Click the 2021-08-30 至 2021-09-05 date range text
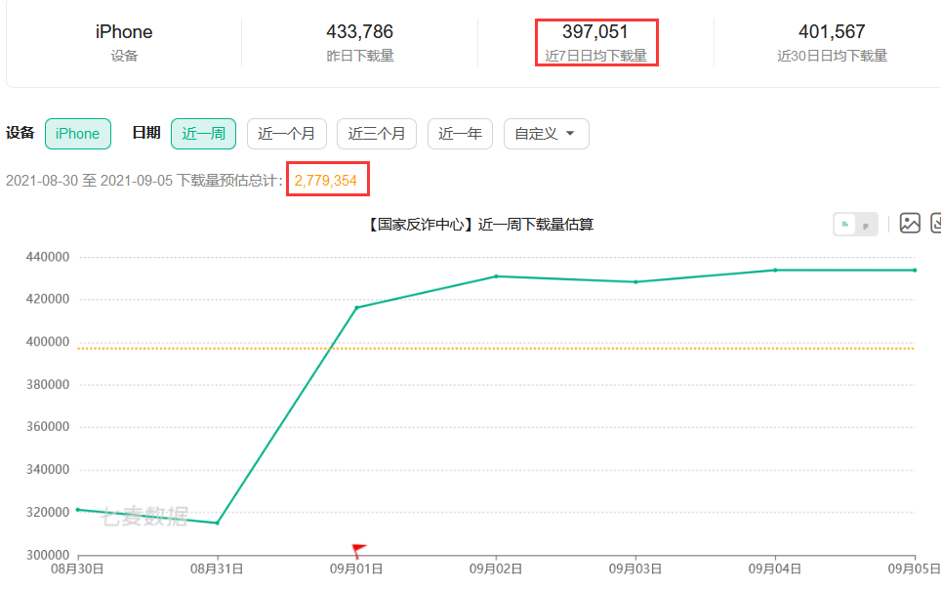 (x=90, y=181)
